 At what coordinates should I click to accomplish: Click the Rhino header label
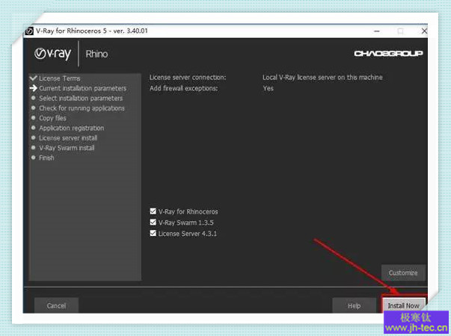pos(96,54)
